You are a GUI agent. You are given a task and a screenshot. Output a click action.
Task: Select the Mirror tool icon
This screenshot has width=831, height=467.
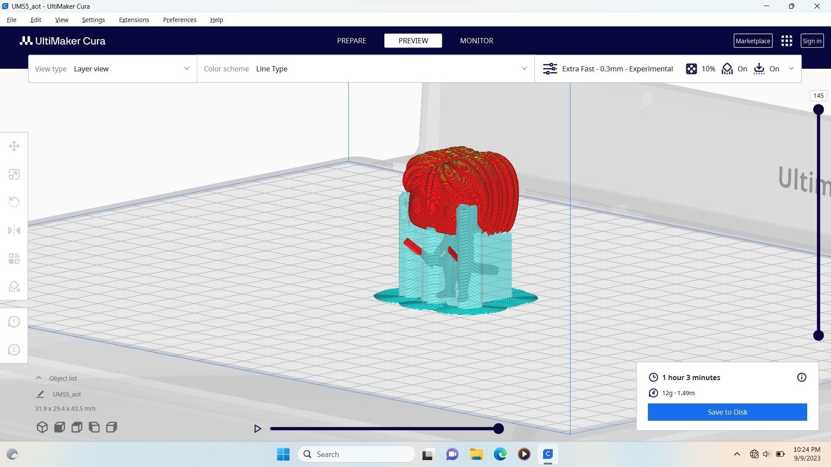click(x=14, y=230)
